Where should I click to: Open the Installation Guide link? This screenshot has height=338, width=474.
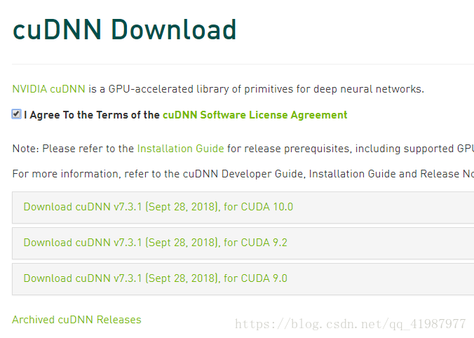point(180,149)
